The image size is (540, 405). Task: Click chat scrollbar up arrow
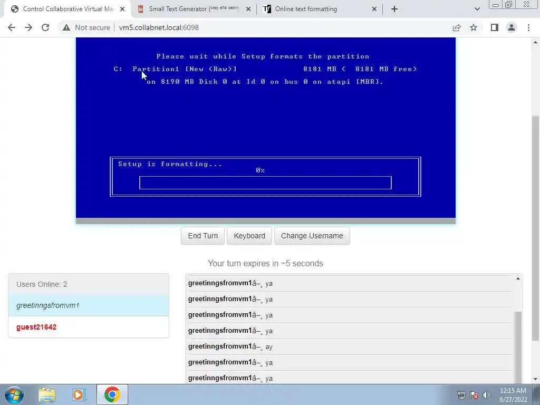pyautogui.click(x=518, y=278)
